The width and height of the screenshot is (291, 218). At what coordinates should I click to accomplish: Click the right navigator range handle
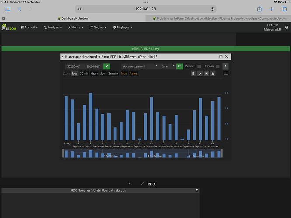(x=222, y=153)
